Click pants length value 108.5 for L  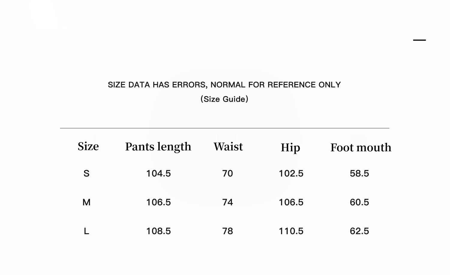[158, 231]
